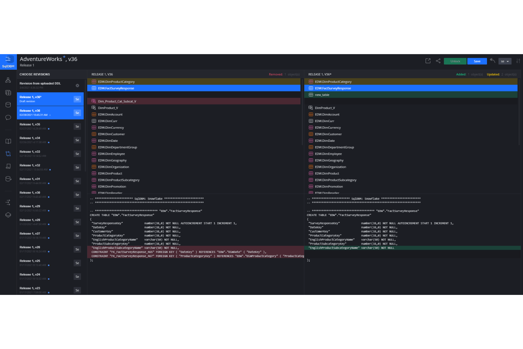Select added new_table row in right pane
The image size is (523, 349).
click(411, 95)
